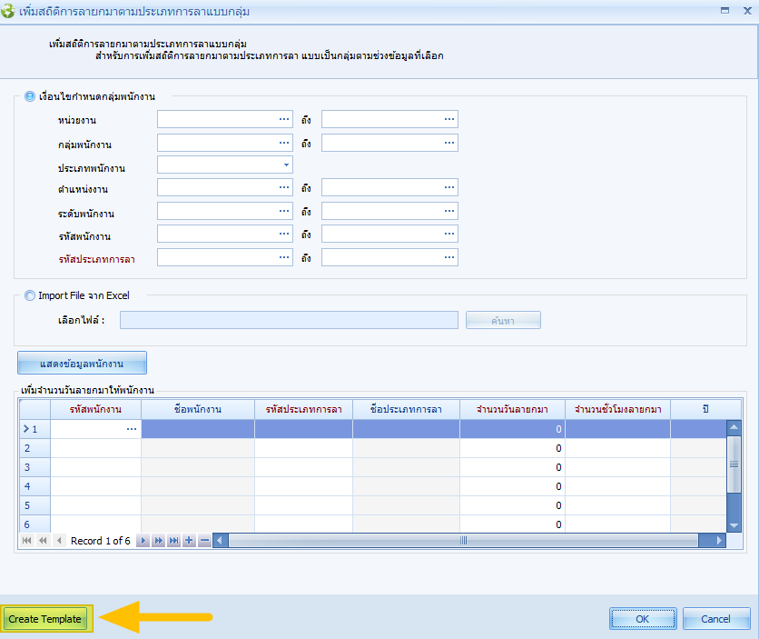Viewport: 759px width, 639px height.
Task: Click the next page navigator button
Action: 158,540
